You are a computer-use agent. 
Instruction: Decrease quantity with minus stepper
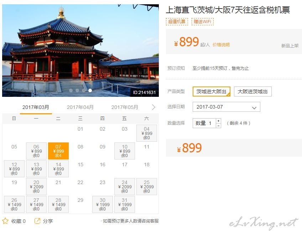tap(218, 126)
